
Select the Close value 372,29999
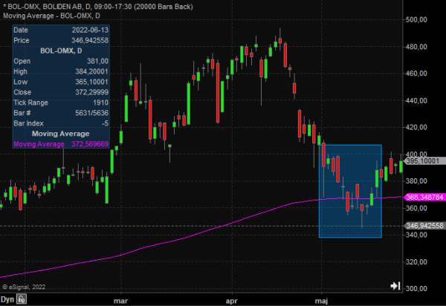(x=91, y=92)
